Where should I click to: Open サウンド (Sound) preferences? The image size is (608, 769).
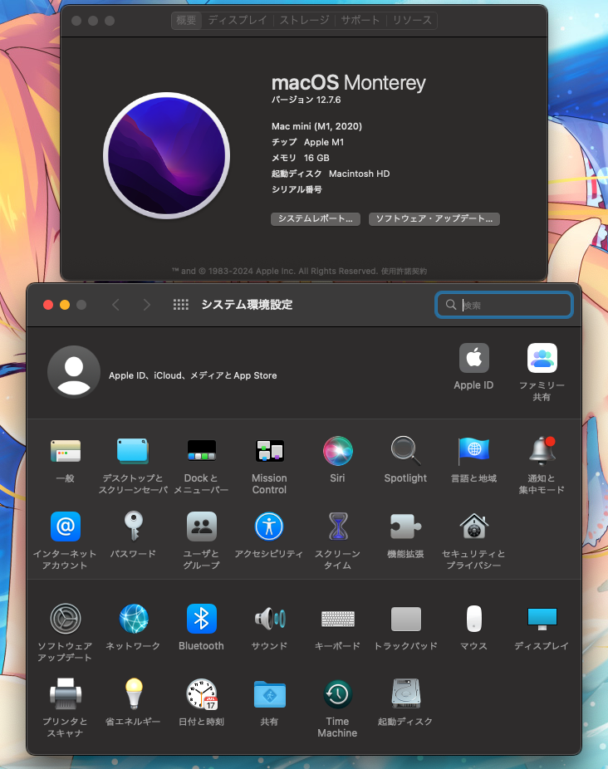(x=269, y=619)
